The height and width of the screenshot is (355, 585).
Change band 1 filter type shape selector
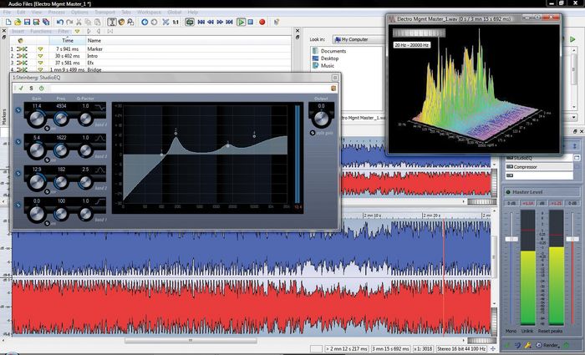point(100,202)
